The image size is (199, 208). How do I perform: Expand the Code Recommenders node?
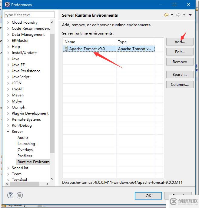coord(8,29)
